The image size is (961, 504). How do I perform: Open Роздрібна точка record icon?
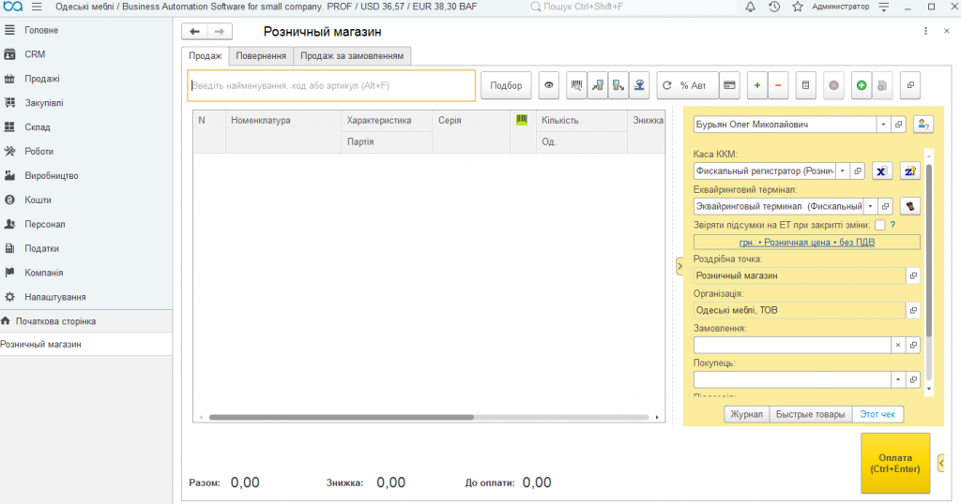click(913, 275)
